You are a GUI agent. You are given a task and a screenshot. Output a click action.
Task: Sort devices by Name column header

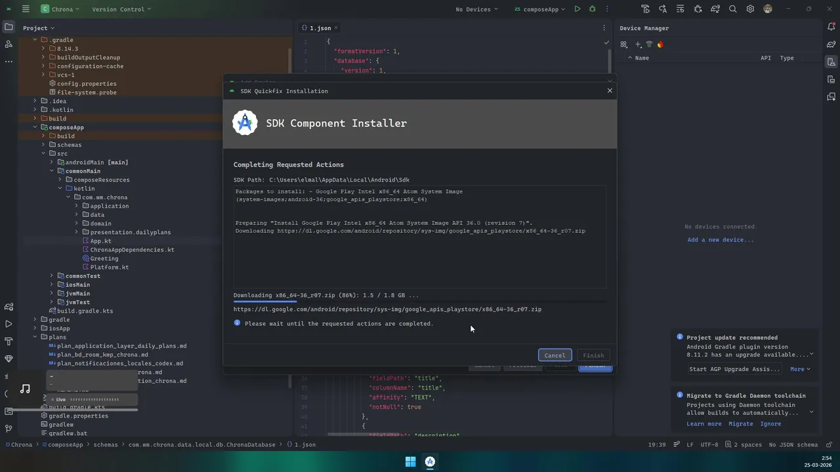pos(642,58)
